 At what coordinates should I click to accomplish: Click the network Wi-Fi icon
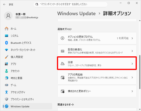6,50
